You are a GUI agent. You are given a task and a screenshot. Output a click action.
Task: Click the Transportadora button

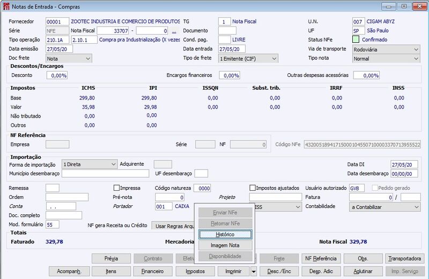tap(405, 258)
